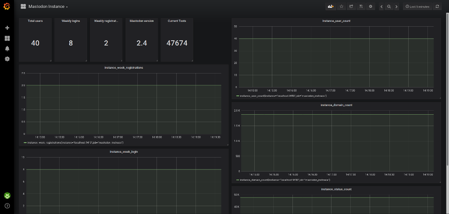This screenshot has height=214, width=449.
Task: Share the dashboard via share icon
Action: [x=351, y=7]
